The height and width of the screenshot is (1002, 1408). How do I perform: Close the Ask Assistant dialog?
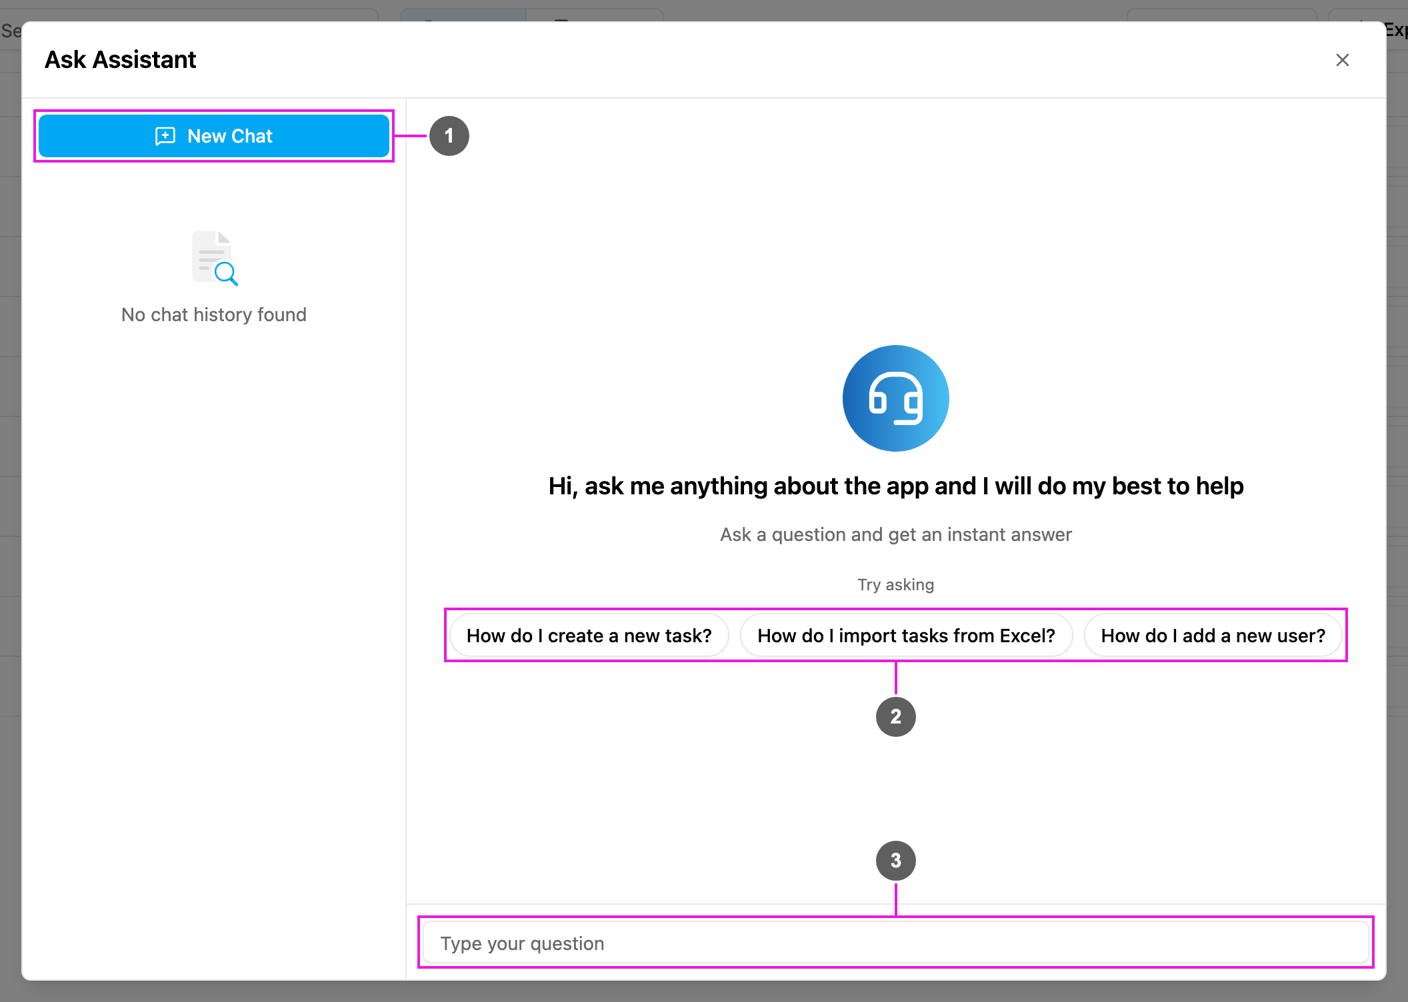(1343, 60)
